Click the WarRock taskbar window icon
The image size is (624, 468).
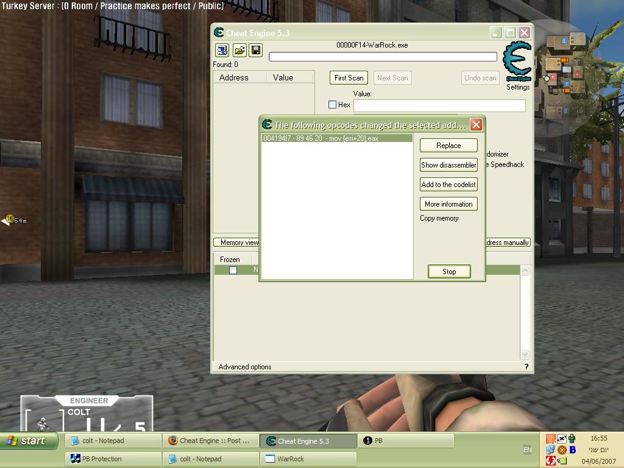(270, 459)
